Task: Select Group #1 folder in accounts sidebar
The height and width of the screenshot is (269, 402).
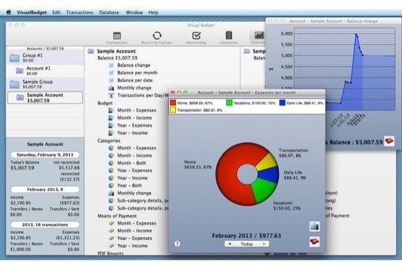Action: tap(45, 58)
